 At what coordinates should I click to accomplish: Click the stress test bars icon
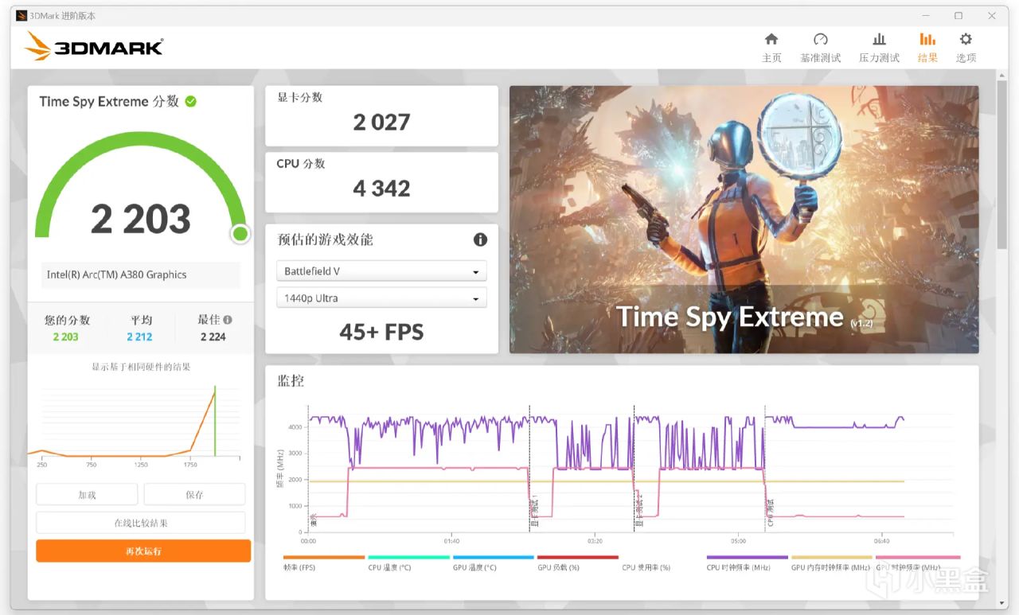(879, 39)
